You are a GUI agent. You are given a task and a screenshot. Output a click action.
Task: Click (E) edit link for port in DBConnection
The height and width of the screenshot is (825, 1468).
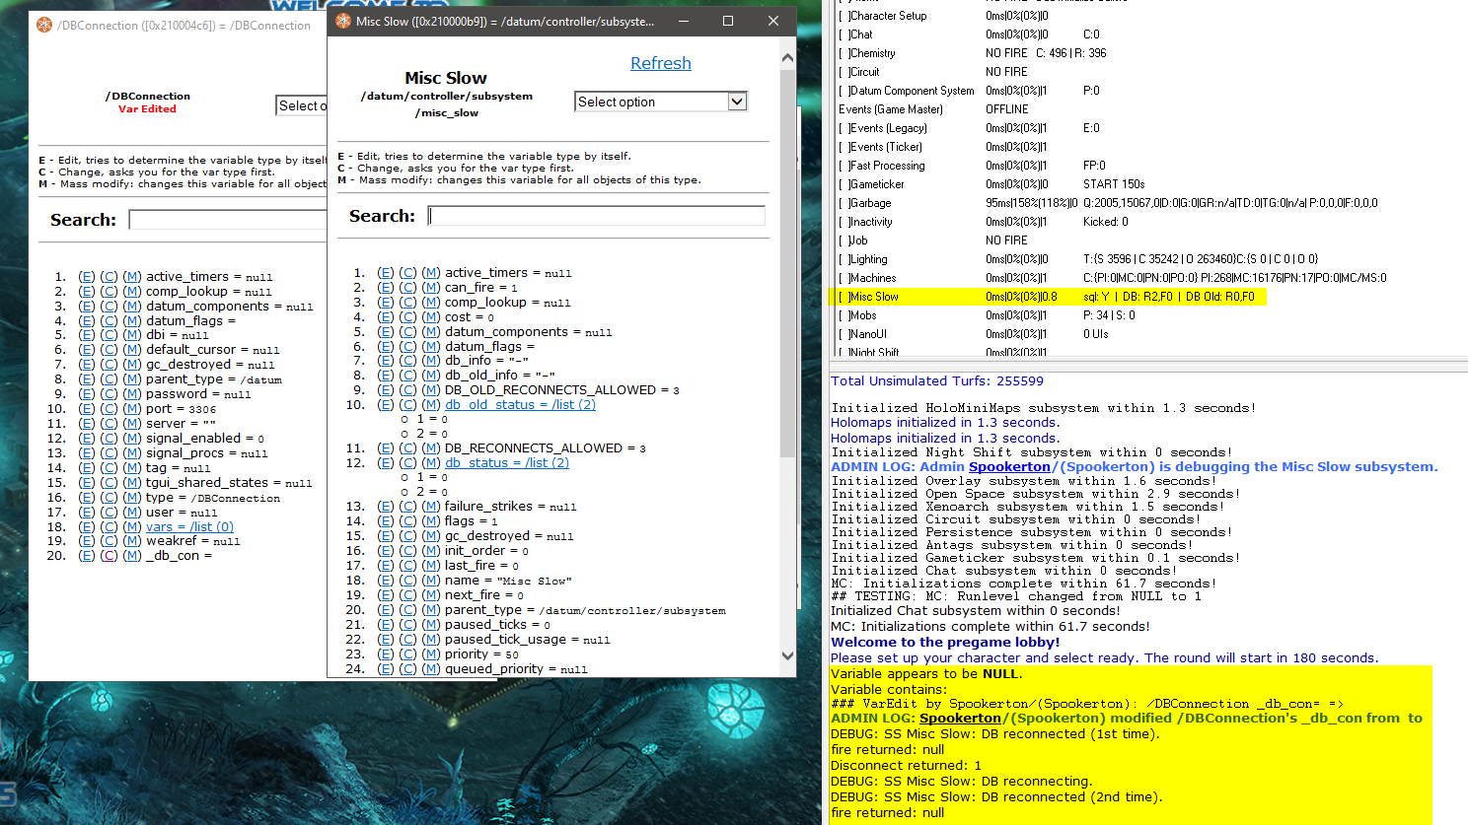[87, 409]
